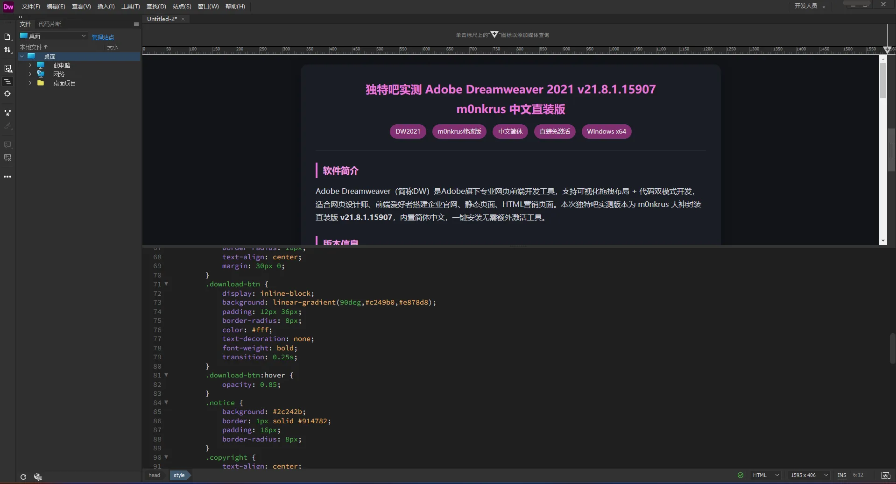896x484 pixels.
Task: Collapse panels with the double-arrow icon
Action: [x=21, y=17]
